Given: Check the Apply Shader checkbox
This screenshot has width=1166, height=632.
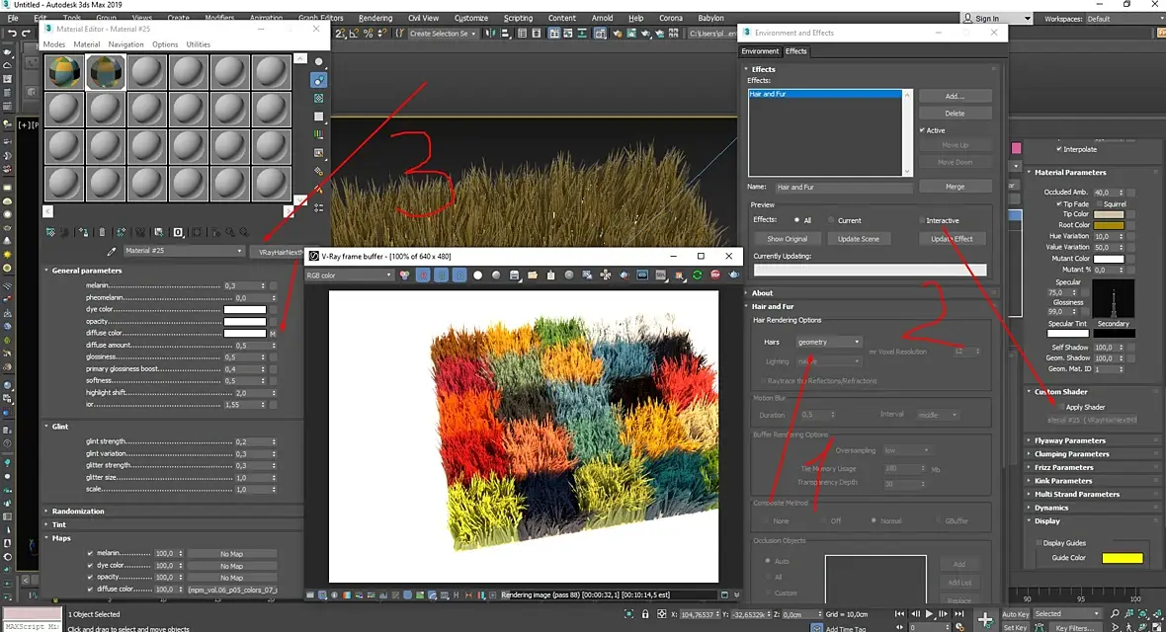Looking at the screenshot, I should (x=1061, y=408).
